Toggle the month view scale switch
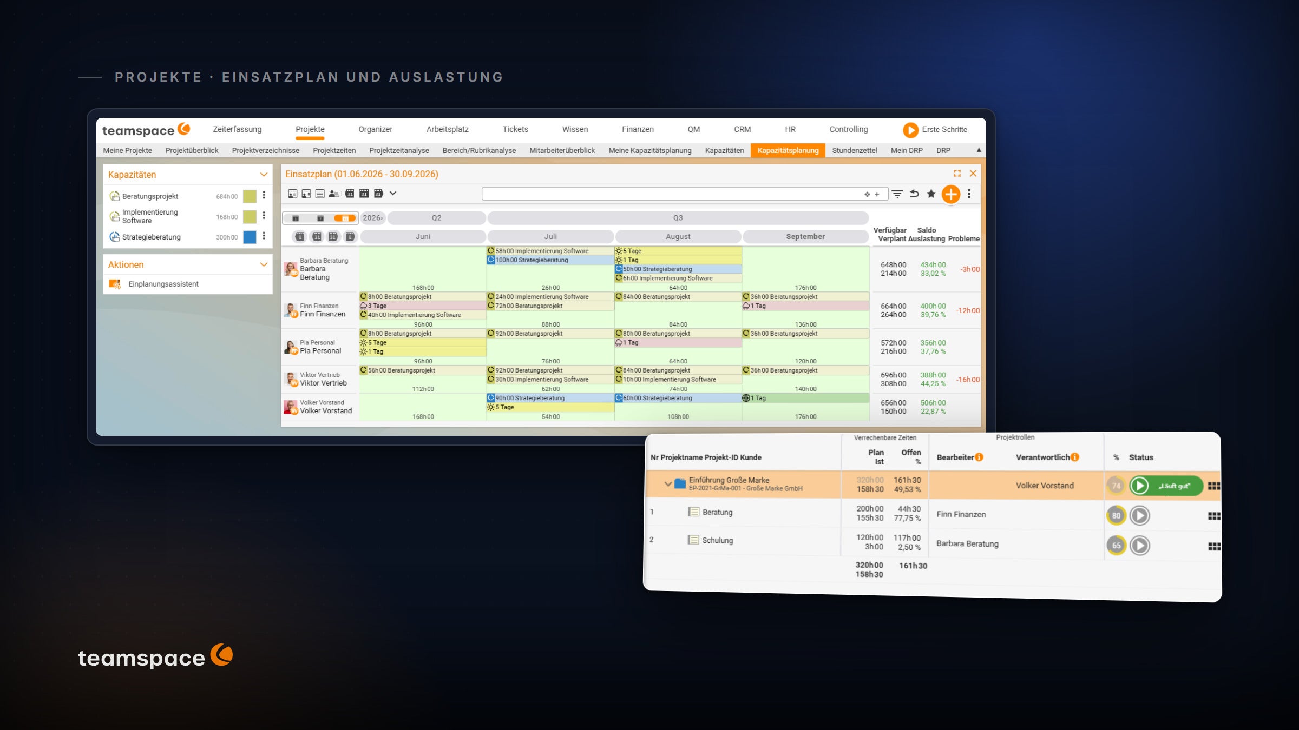Viewport: 1299px width, 730px height. click(x=344, y=218)
